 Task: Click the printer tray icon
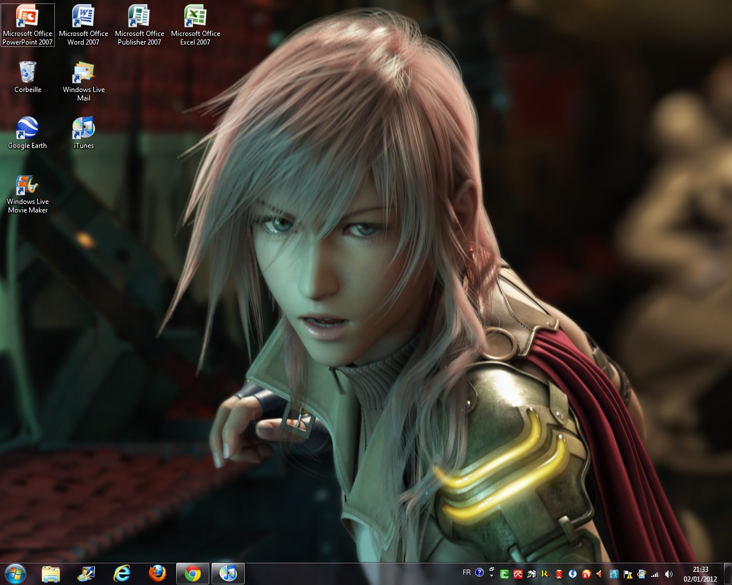(x=532, y=574)
